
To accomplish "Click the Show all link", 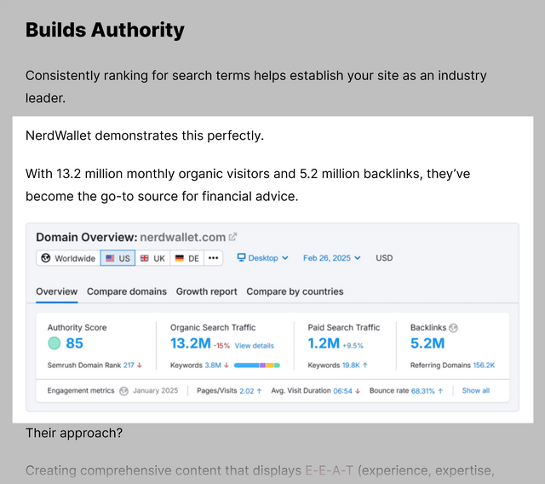I will click(x=476, y=391).
